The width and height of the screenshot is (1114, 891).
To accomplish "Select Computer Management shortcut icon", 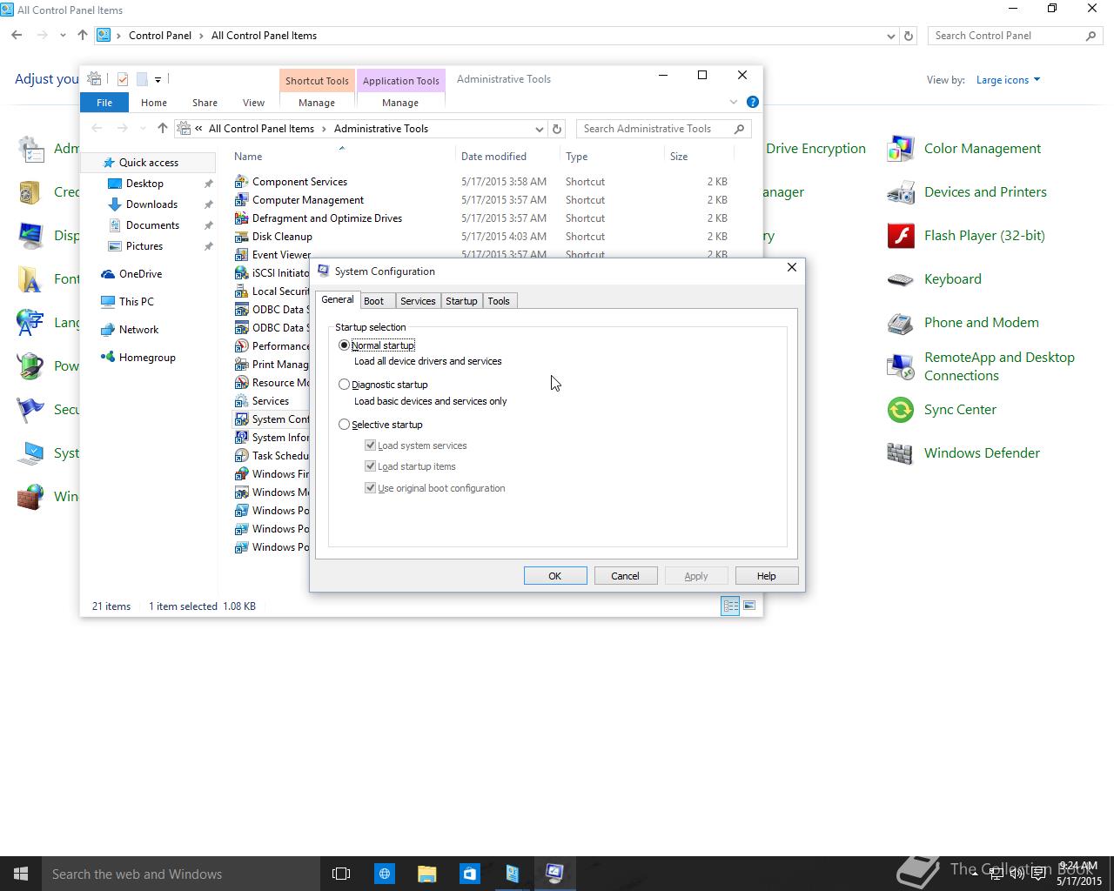I will click(x=241, y=200).
